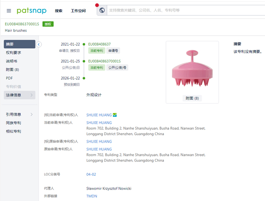265x201 pixels.
Task: Open the 搜索 menu
Action: tap(59, 11)
